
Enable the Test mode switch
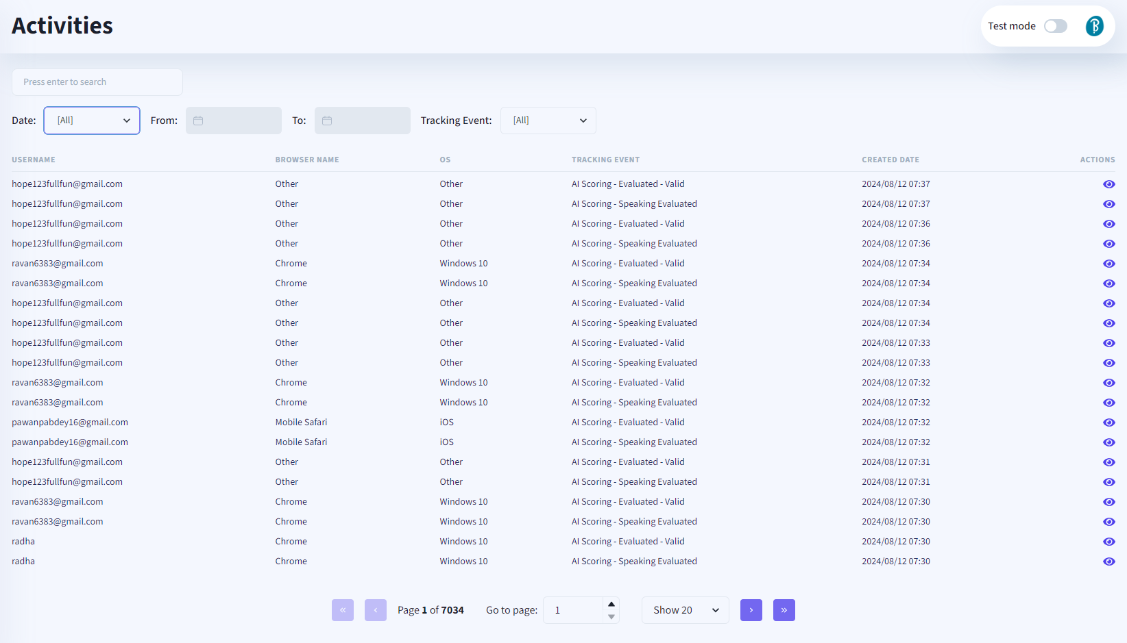point(1055,26)
